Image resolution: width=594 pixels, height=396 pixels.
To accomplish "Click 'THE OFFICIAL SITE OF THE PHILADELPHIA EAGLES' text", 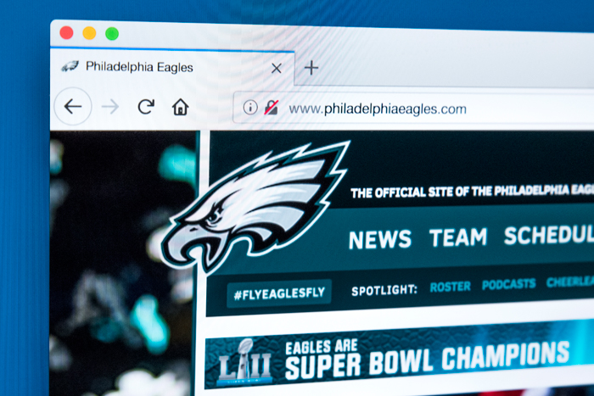I will pyautogui.click(x=472, y=191).
